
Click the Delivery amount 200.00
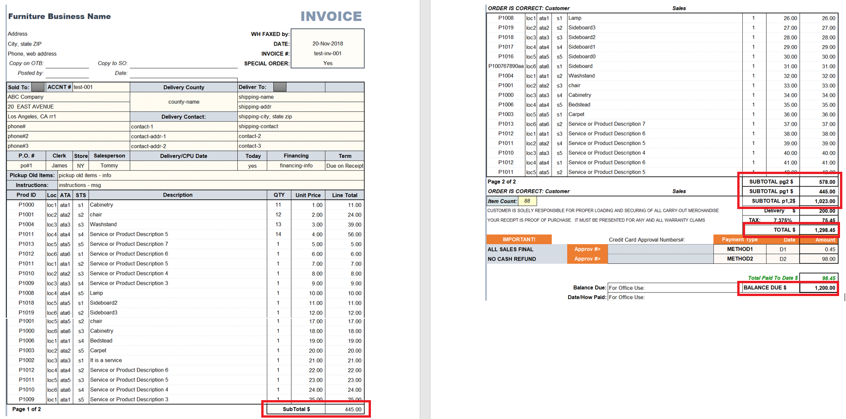827,211
